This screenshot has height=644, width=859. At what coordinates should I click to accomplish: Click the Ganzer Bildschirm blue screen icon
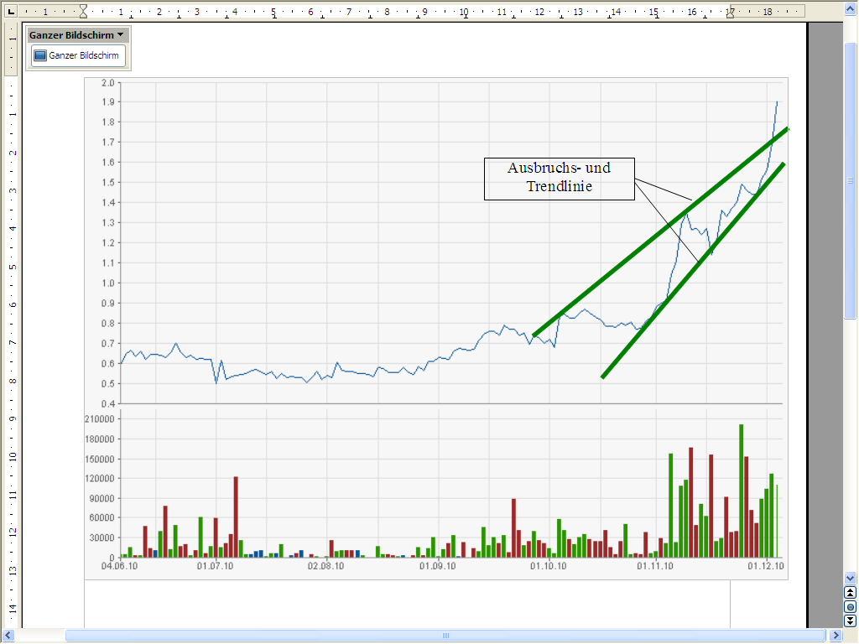(40, 56)
